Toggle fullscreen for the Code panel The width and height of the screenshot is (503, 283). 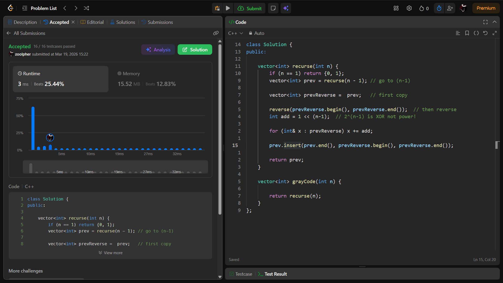485,22
